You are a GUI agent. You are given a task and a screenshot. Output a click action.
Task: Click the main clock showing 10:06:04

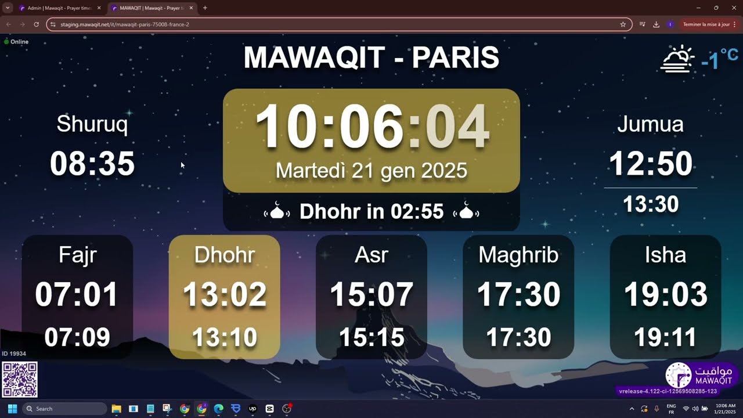pyautogui.click(x=371, y=127)
